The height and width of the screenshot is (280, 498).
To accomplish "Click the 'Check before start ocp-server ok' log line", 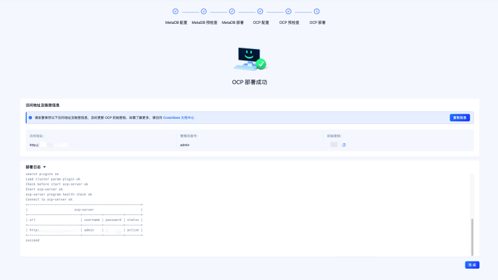I will point(57,184).
